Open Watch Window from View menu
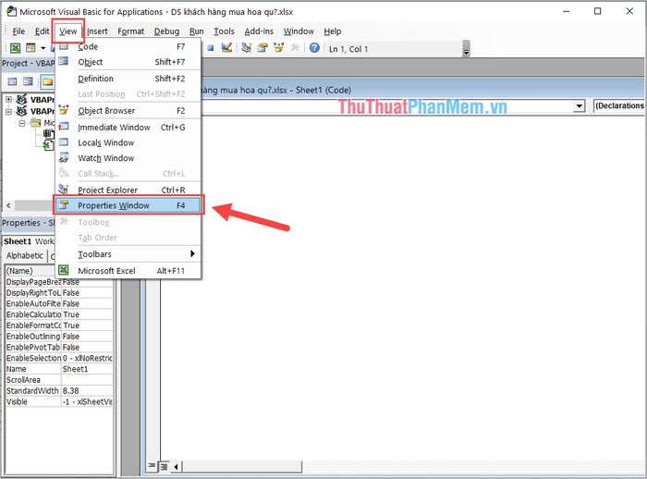 pos(128,158)
